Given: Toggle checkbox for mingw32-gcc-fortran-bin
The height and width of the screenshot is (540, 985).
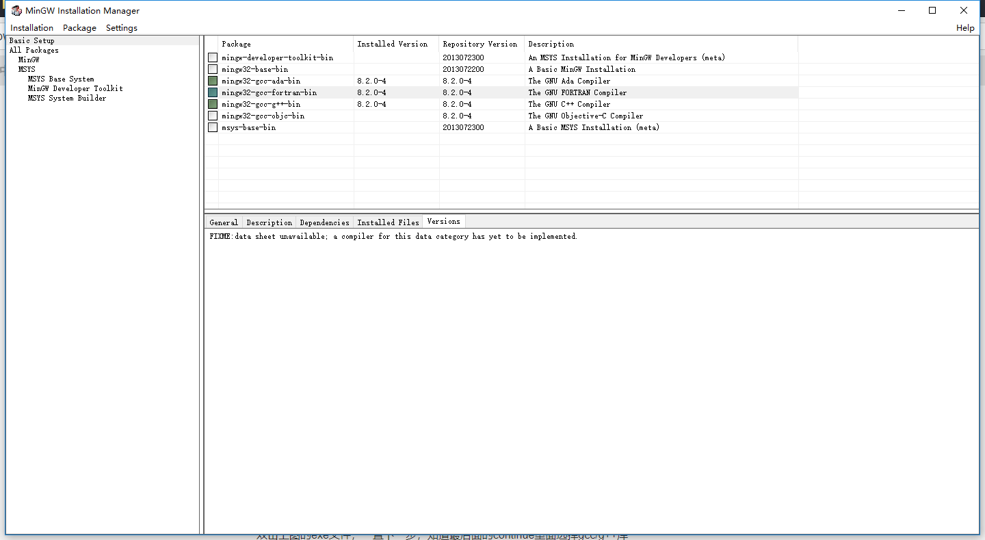Looking at the screenshot, I should click(213, 92).
